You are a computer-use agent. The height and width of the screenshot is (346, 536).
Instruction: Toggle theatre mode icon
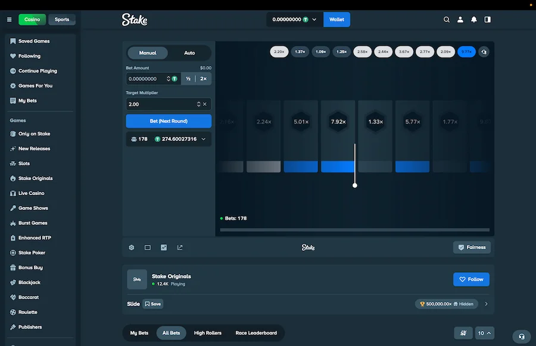[147, 247]
